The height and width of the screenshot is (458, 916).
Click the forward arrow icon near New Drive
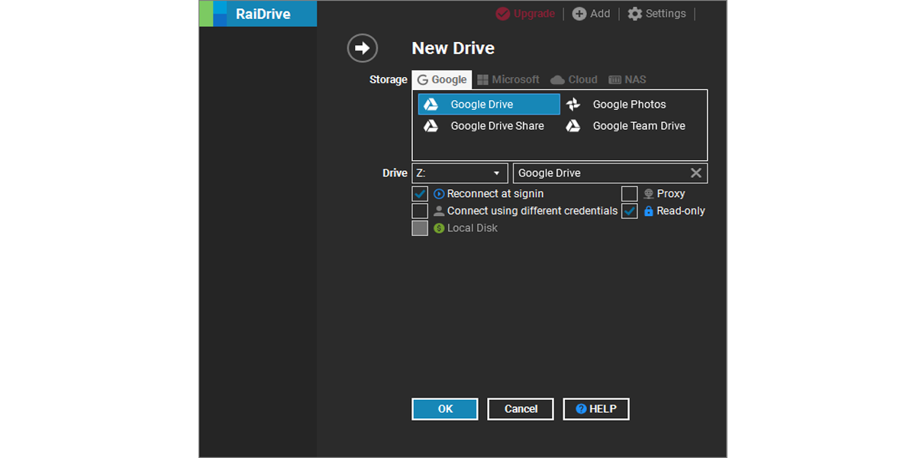click(362, 47)
